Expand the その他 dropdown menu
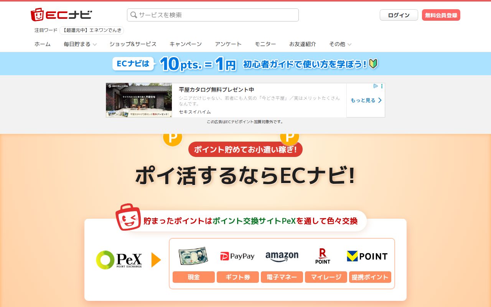Screen dimensions: 491x307 [x=340, y=44]
